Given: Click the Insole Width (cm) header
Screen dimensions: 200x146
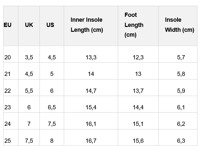Looking at the screenshot, I should (179, 25).
